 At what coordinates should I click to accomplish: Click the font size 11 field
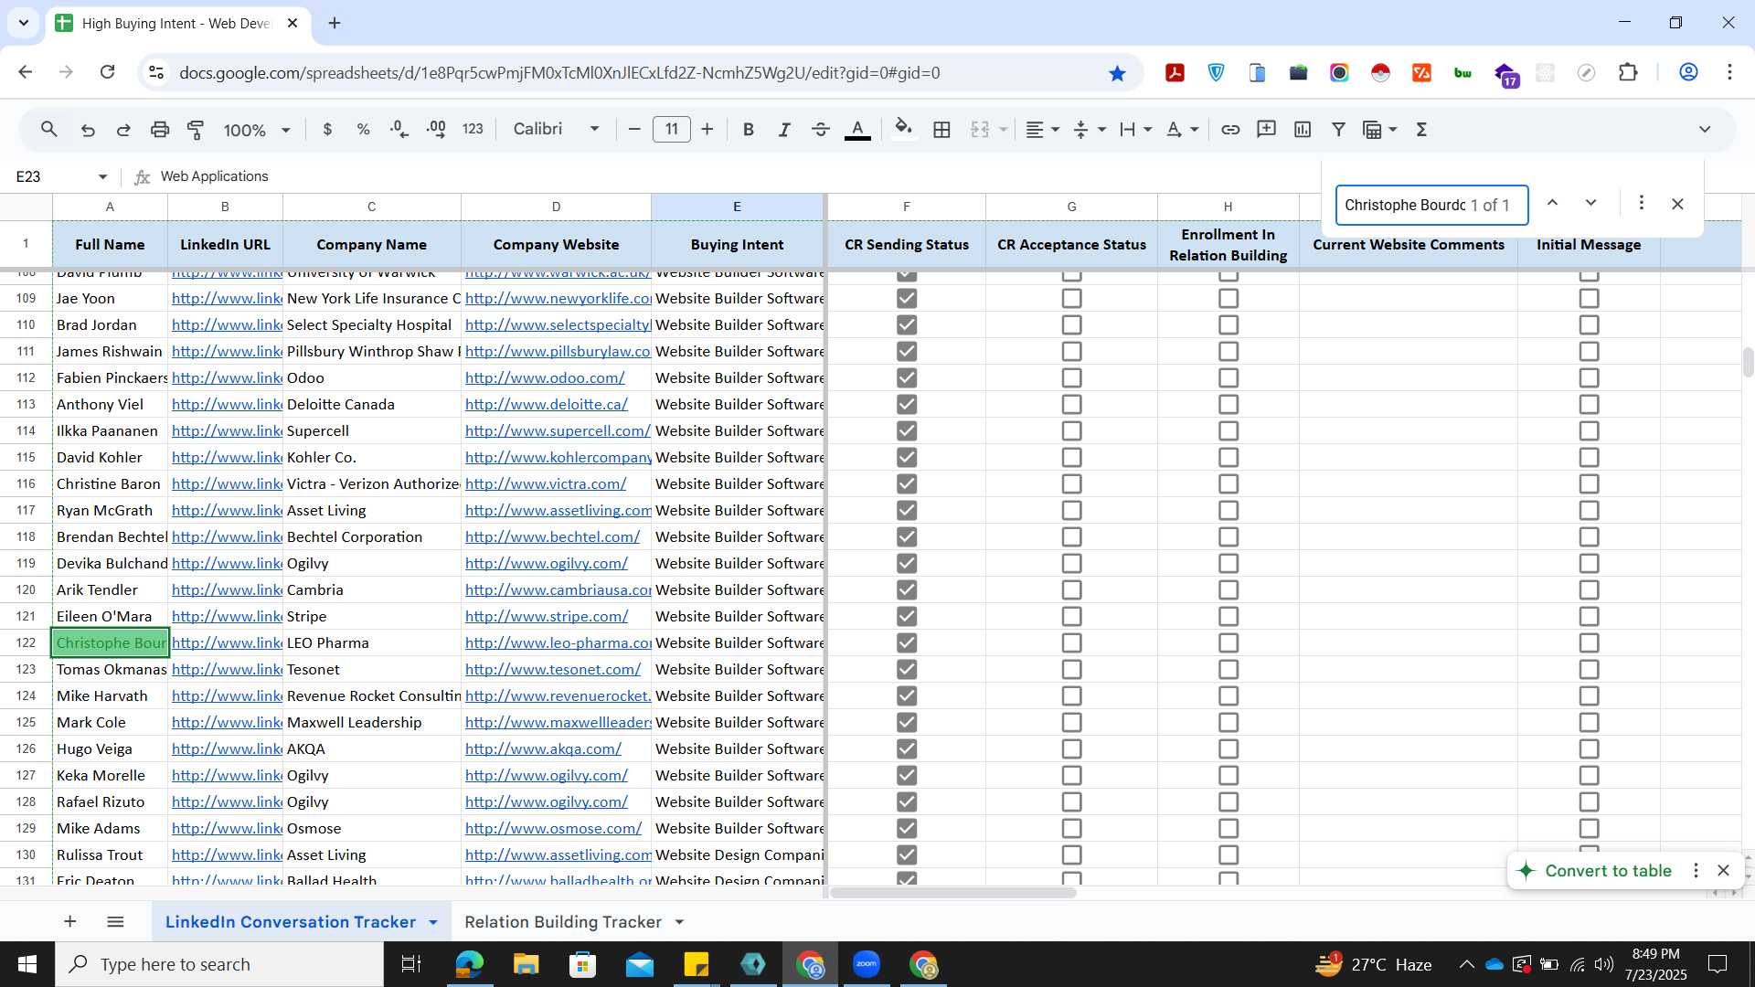click(x=672, y=130)
